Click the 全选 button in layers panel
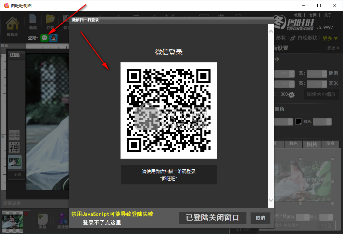Image resolution: width=343 pixels, height=234 pixels. (x=17, y=174)
